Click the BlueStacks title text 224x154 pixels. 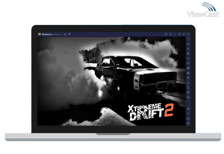[x=47, y=35]
